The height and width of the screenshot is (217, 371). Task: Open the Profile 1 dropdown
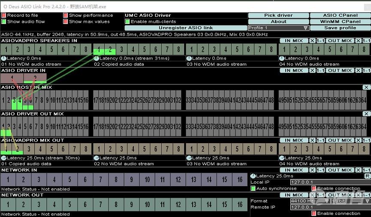point(278,28)
